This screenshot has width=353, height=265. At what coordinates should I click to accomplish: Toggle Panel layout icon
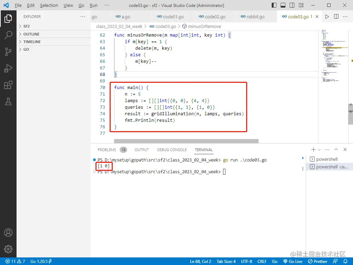pyautogui.click(x=283, y=5)
